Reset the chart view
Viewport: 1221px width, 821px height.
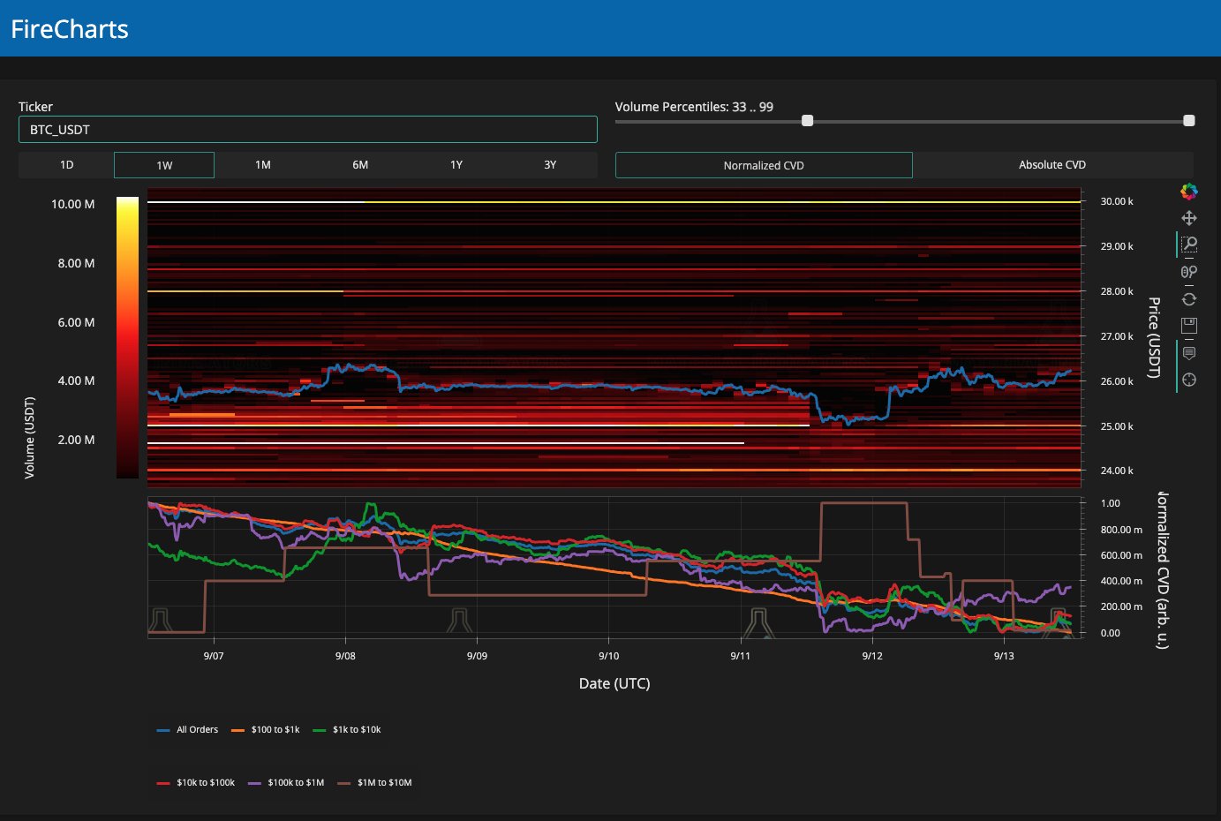point(1189,299)
